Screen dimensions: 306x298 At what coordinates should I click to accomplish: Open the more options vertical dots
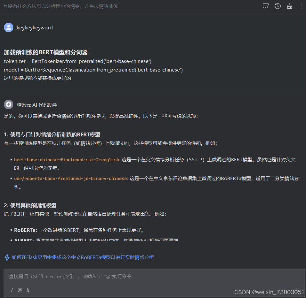click(302, 6)
